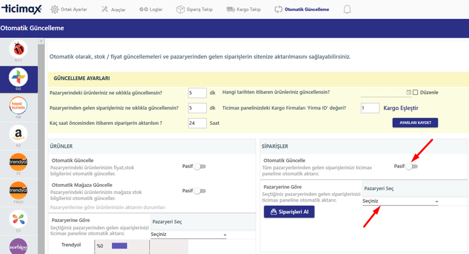This screenshot has width=469, height=254.
Task: Select the GG marketplace sidebar icon
Action: click(18, 77)
